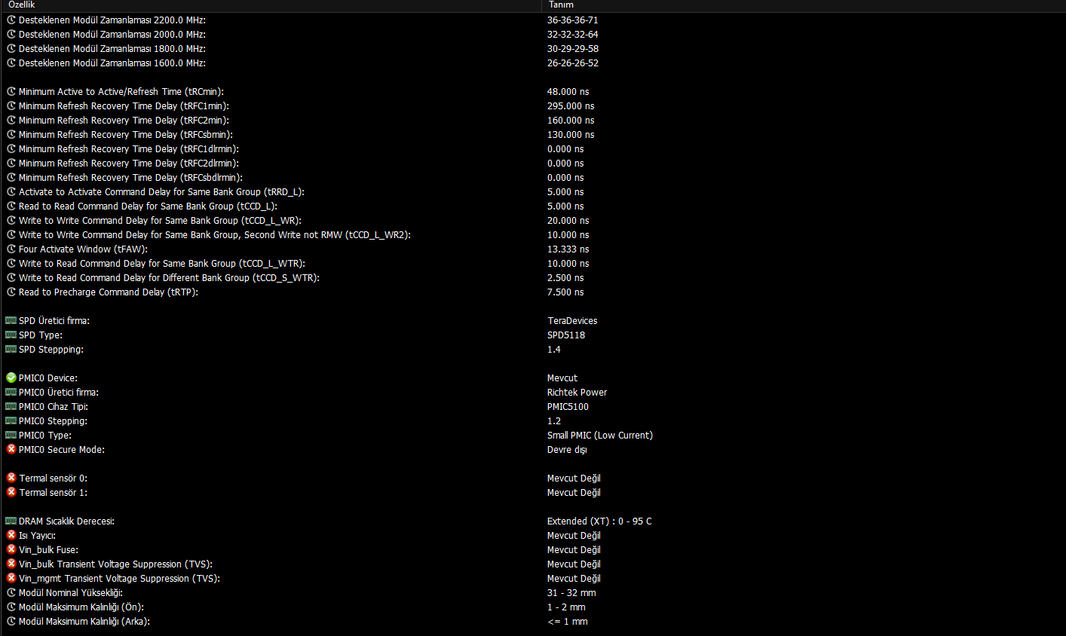The height and width of the screenshot is (636, 1066).
Task: Select the 31 - 32 mm value
Action: click(x=571, y=593)
